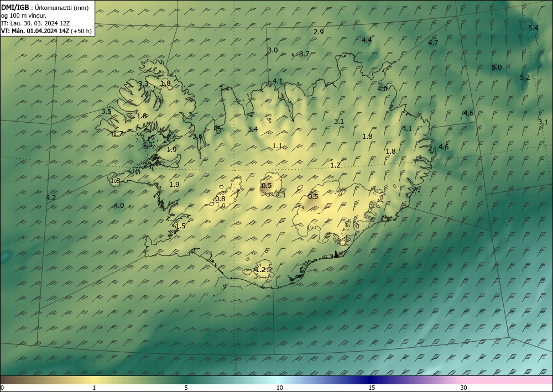
Task: Click the 0.8 value on the glacier
Action: tap(220, 199)
